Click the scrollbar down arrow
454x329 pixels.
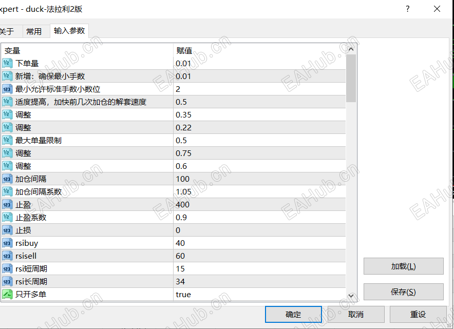(x=350, y=296)
